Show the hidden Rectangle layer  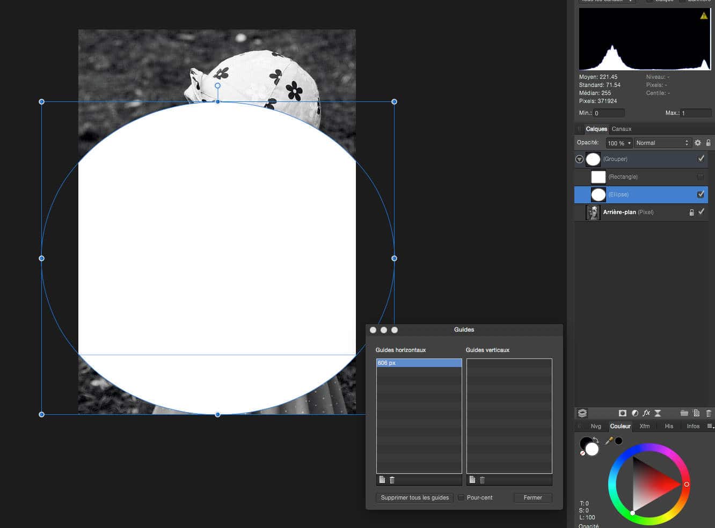coord(701,177)
